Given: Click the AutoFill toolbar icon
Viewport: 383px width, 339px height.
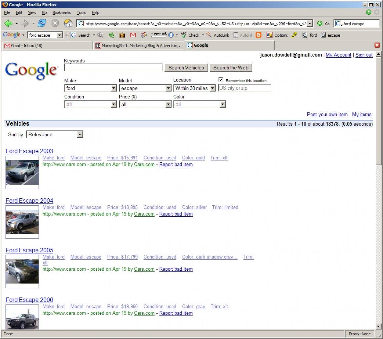Looking at the screenshot, I should [235, 35].
